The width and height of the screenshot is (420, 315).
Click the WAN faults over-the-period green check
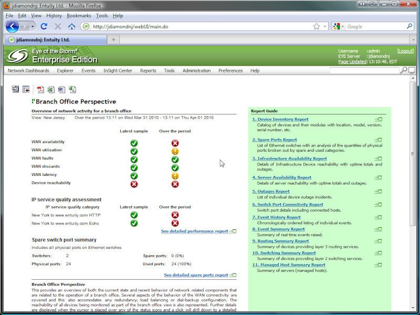(x=175, y=160)
